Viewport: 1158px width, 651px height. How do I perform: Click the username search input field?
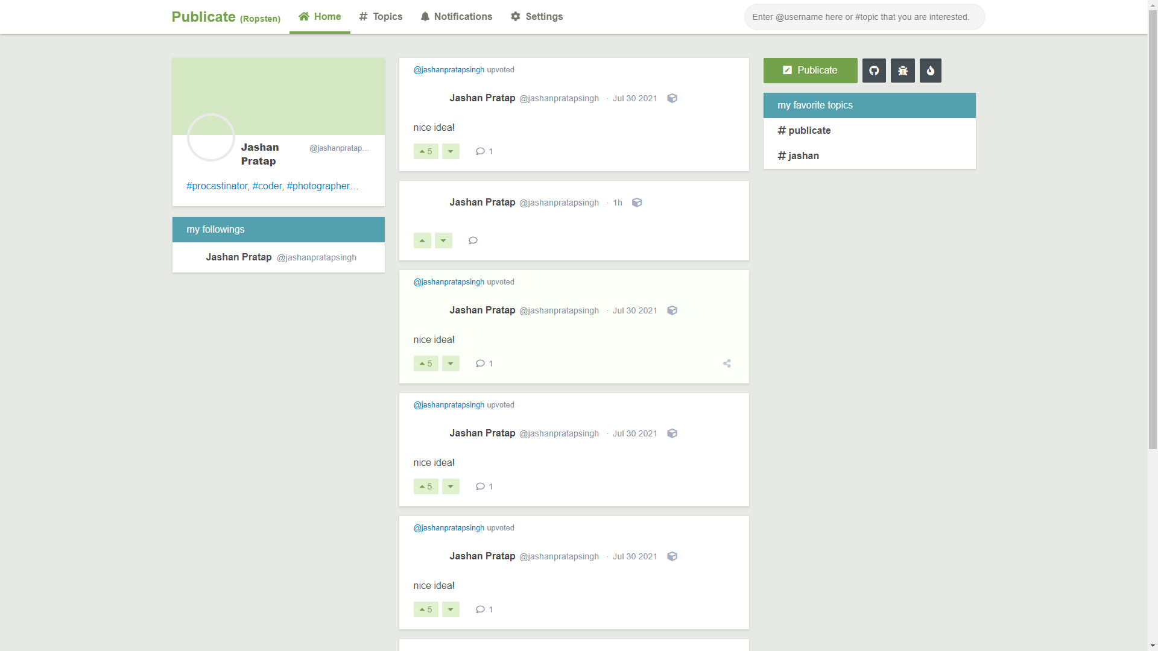click(864, 17)
